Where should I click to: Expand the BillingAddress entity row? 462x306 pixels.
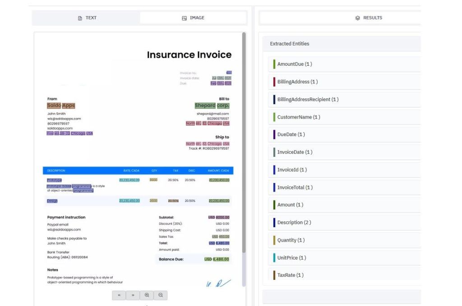pos(342,82)
